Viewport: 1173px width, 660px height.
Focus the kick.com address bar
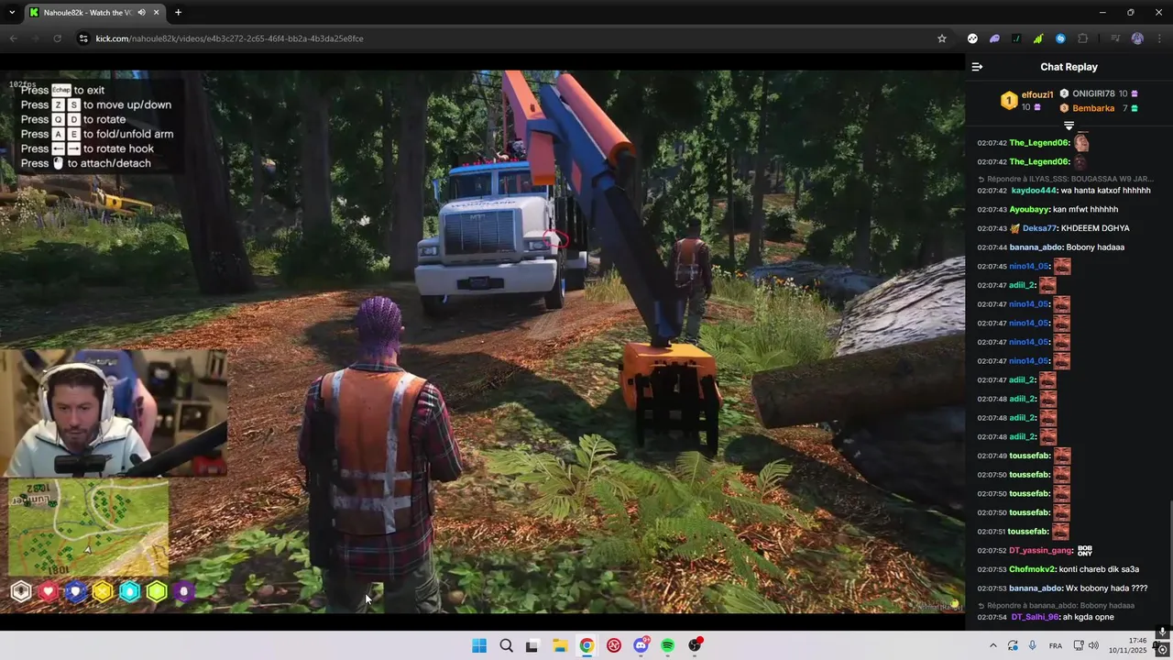click(x=513, y=38)
